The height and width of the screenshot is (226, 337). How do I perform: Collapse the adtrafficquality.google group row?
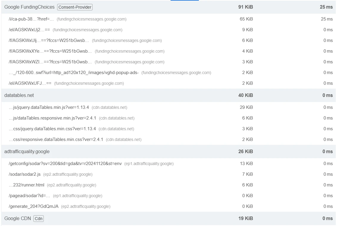[27, 152]
